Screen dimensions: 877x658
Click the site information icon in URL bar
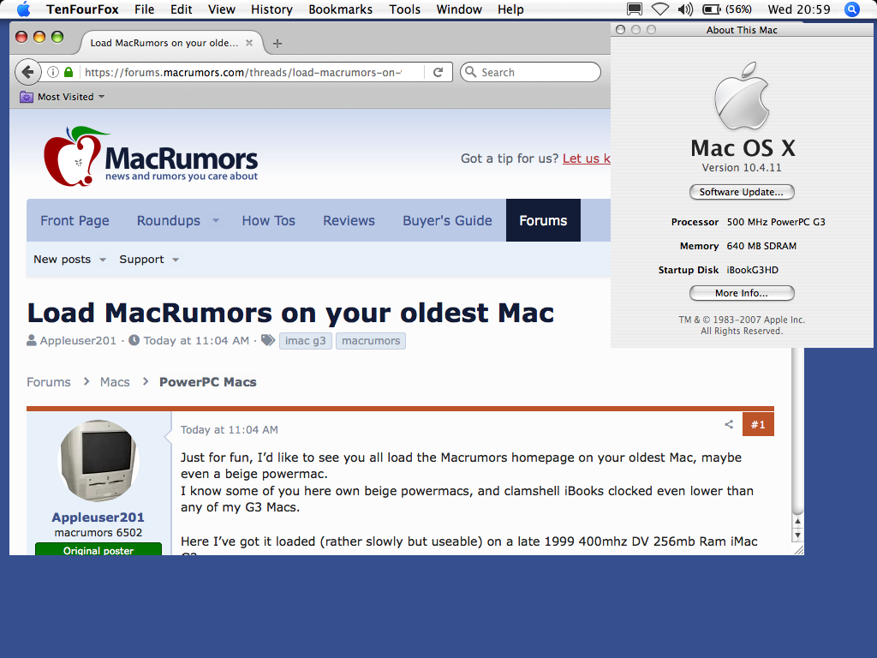(x=53, y=72)
